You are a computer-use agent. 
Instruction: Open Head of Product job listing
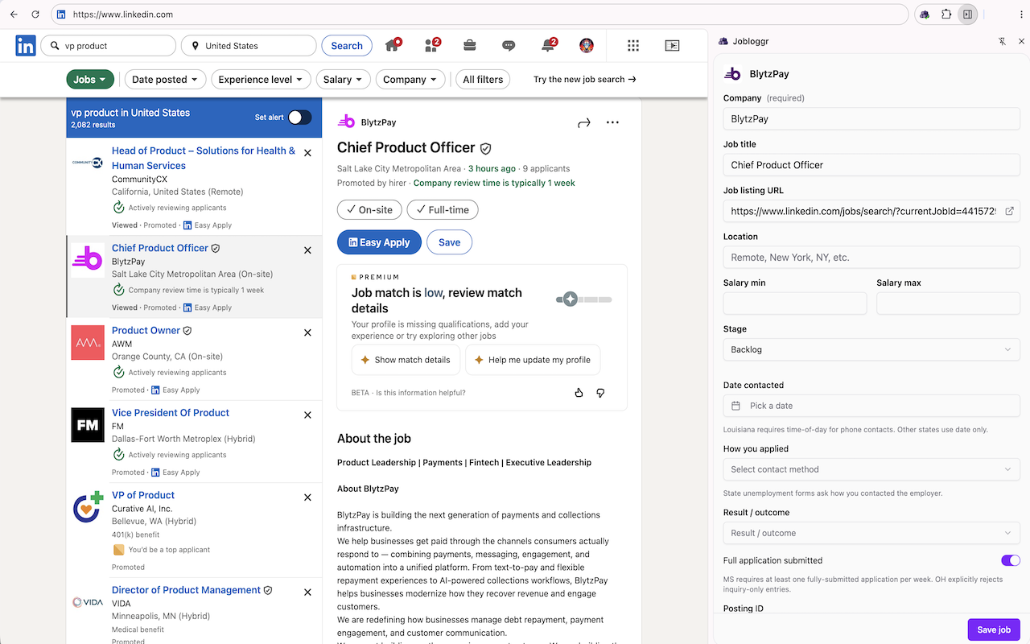204,158
